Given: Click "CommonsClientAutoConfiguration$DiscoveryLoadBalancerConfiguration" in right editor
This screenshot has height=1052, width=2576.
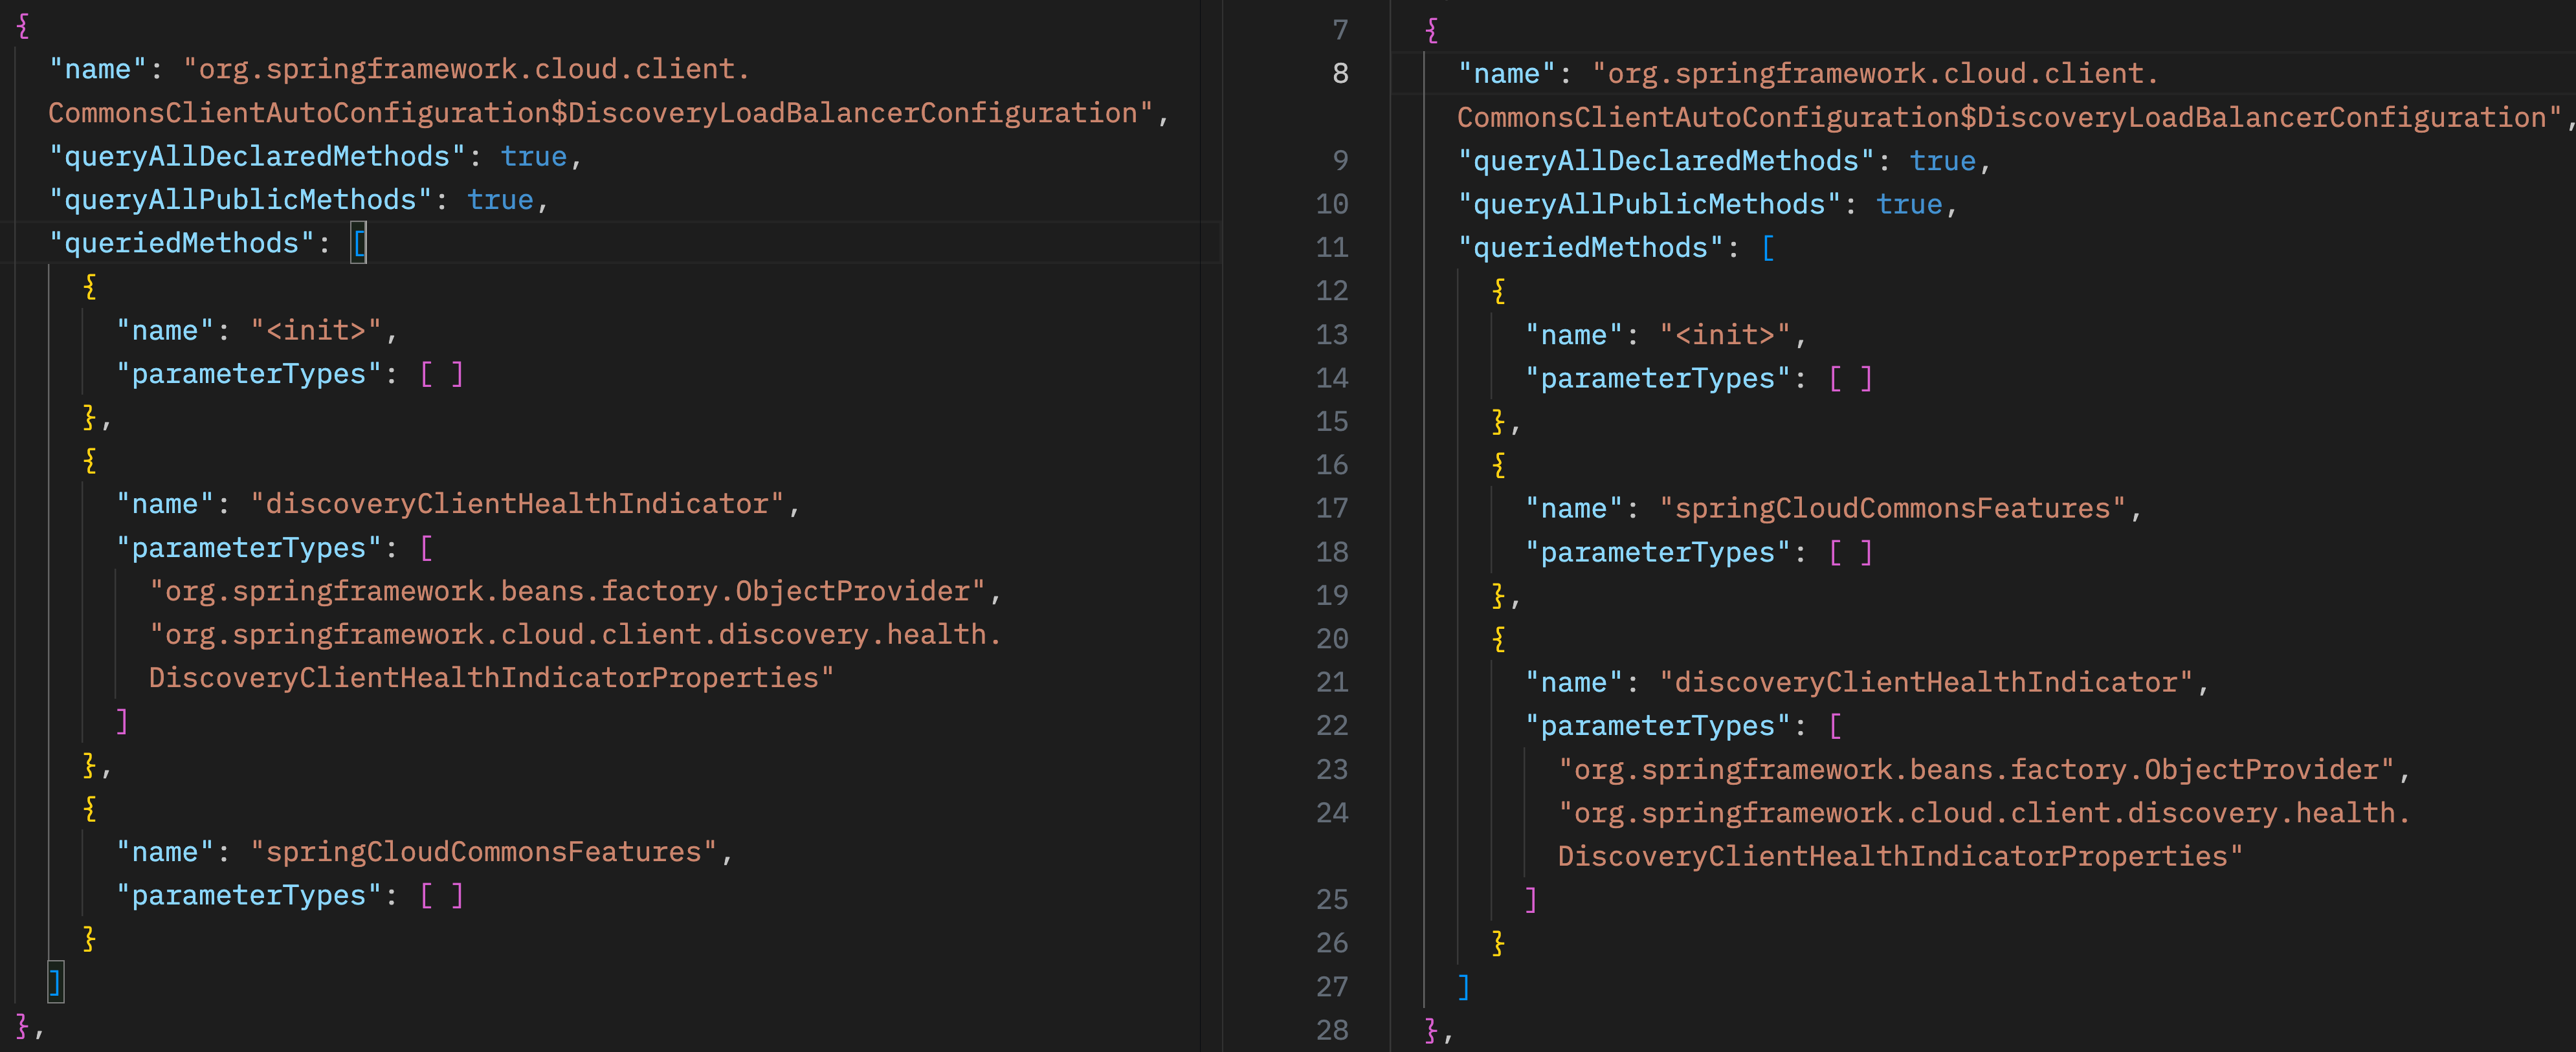Looking at the screenshot, I should [2010, 117].
